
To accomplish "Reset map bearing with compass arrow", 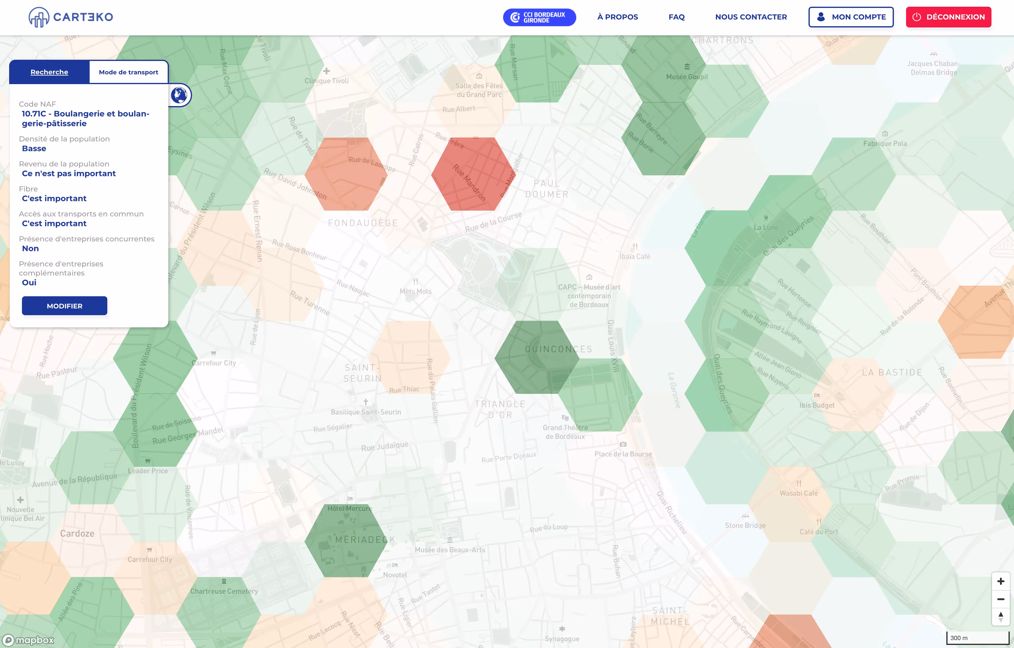I will pyautogui.click(x=1001, y=617).
